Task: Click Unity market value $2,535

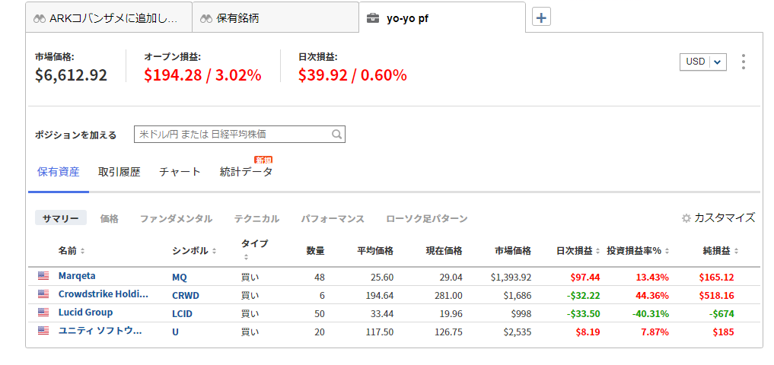Action: [x=518, y=332]
